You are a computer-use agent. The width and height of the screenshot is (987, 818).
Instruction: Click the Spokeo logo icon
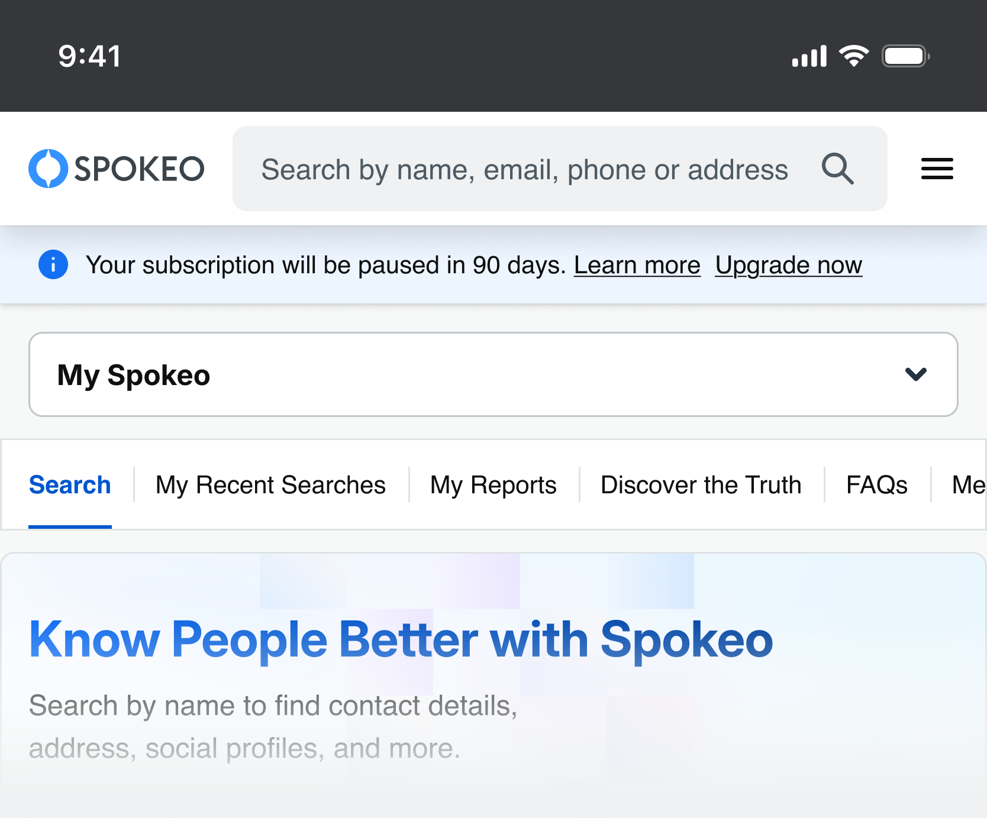[x=48, y=169]
